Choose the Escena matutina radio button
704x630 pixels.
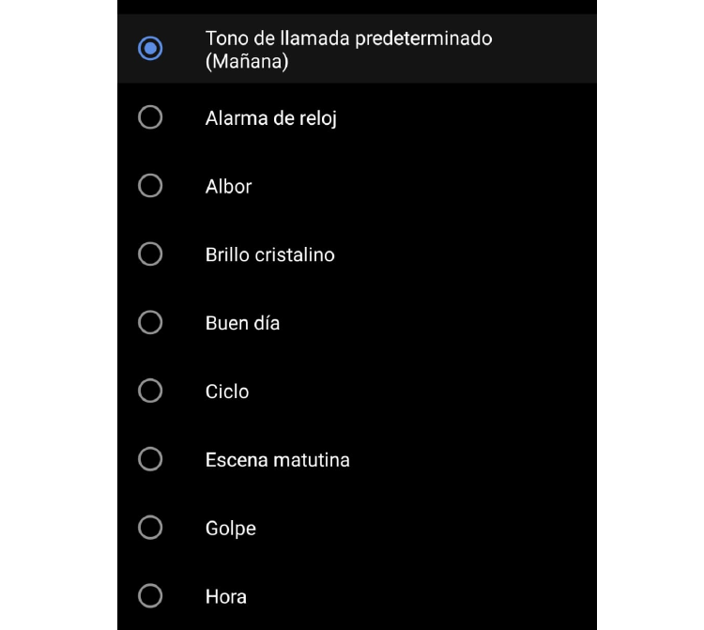click(150, 460)
